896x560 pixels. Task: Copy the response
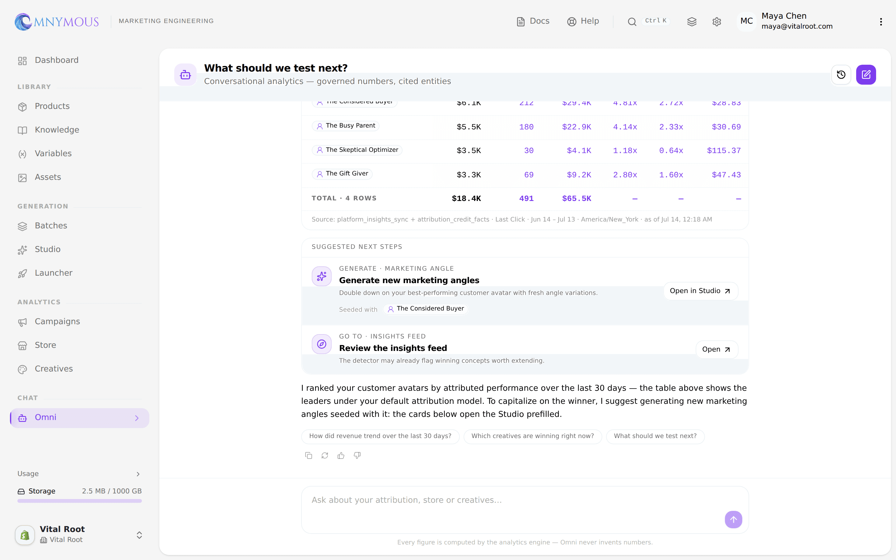pyautogui.click(x=308, y=455)
